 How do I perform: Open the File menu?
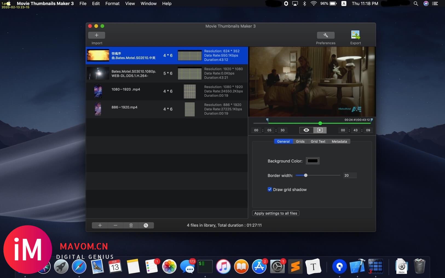pos(83,4)
